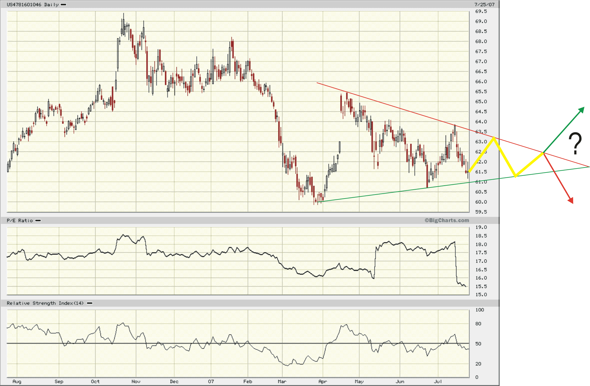Click the US4781601046 Daily chart title
Image resolution: width=590 pixels, height=386 pixels.
(32, 5)
